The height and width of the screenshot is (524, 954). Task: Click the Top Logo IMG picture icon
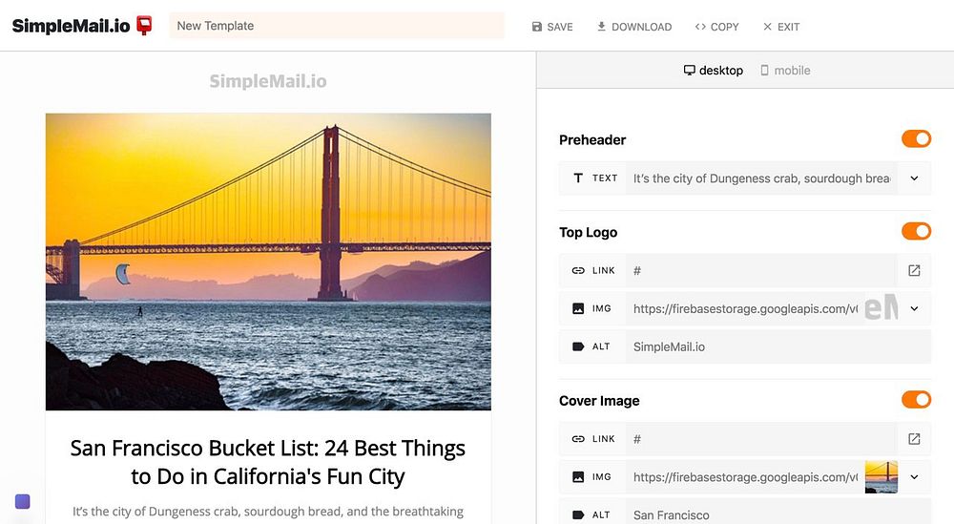pyautogui.click(x=578, y=309)
